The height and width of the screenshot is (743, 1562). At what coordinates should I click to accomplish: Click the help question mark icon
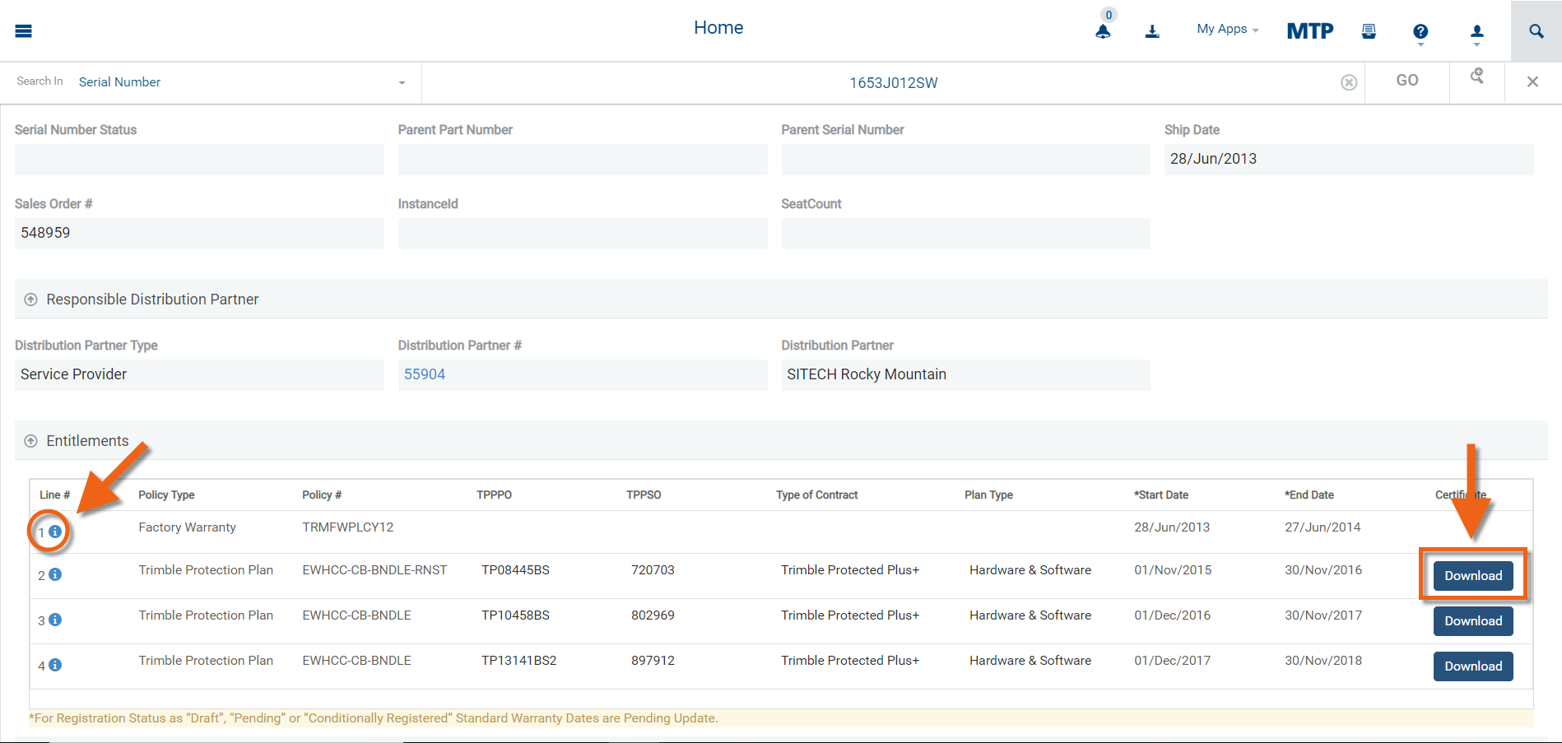pos(1420,31)
